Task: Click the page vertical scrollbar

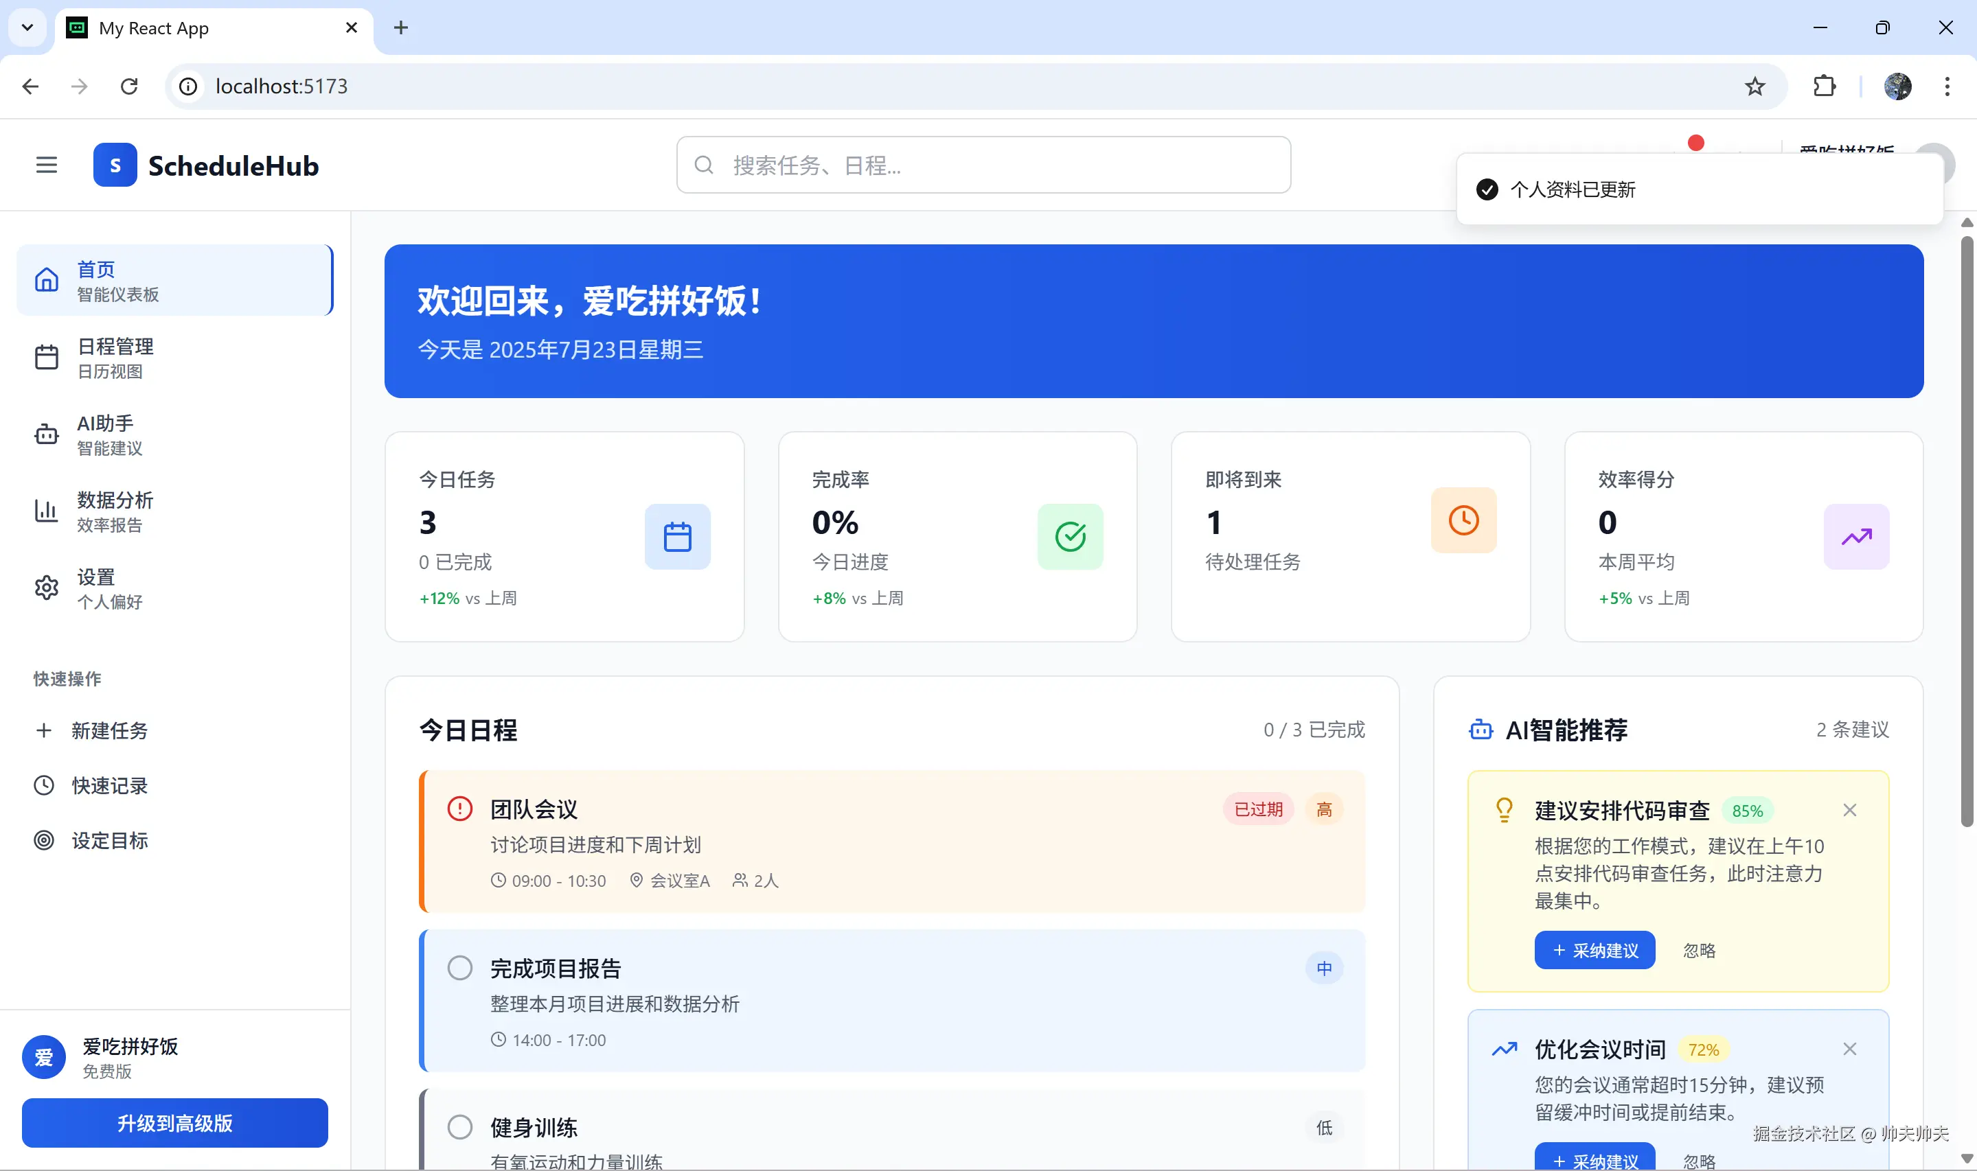Action: 1966,529
